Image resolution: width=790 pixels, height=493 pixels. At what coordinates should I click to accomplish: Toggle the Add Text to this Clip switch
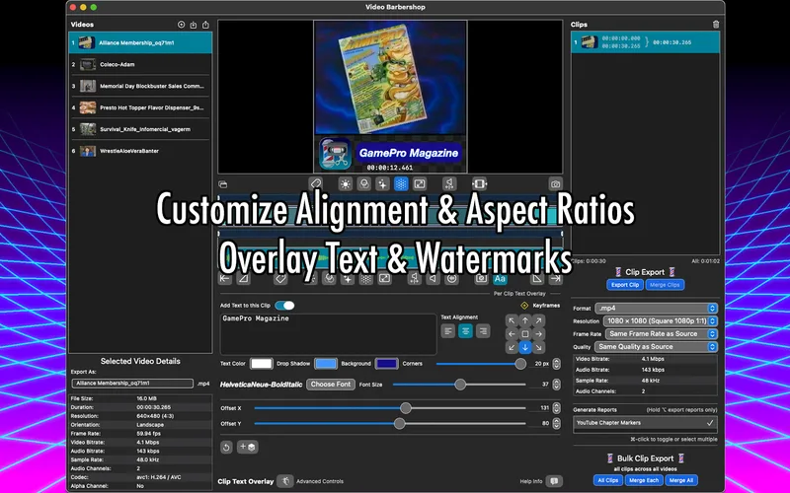coord(284,306)
